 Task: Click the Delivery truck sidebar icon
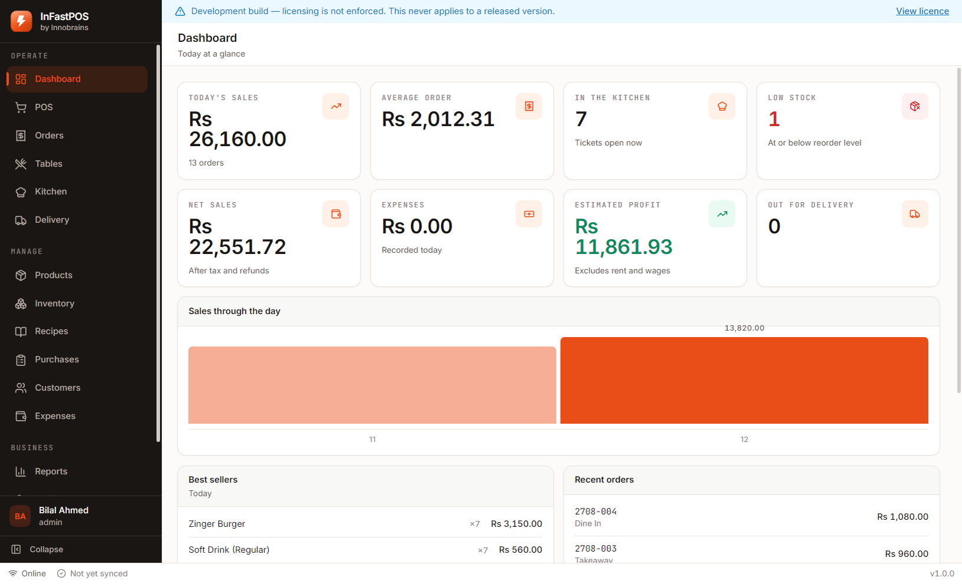tap(21, 220)
